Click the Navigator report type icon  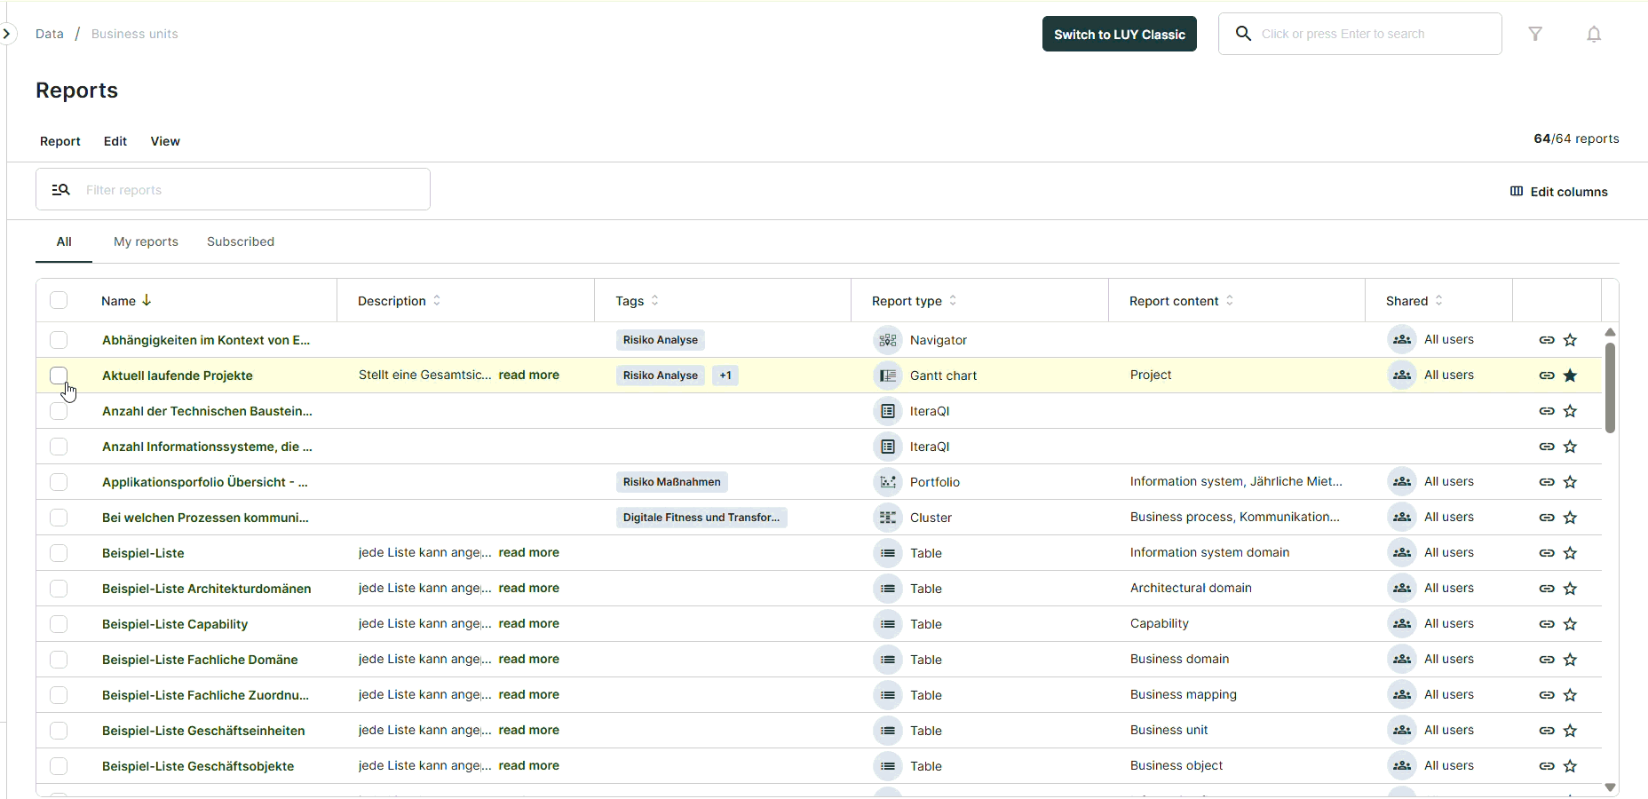pos(887,340)
